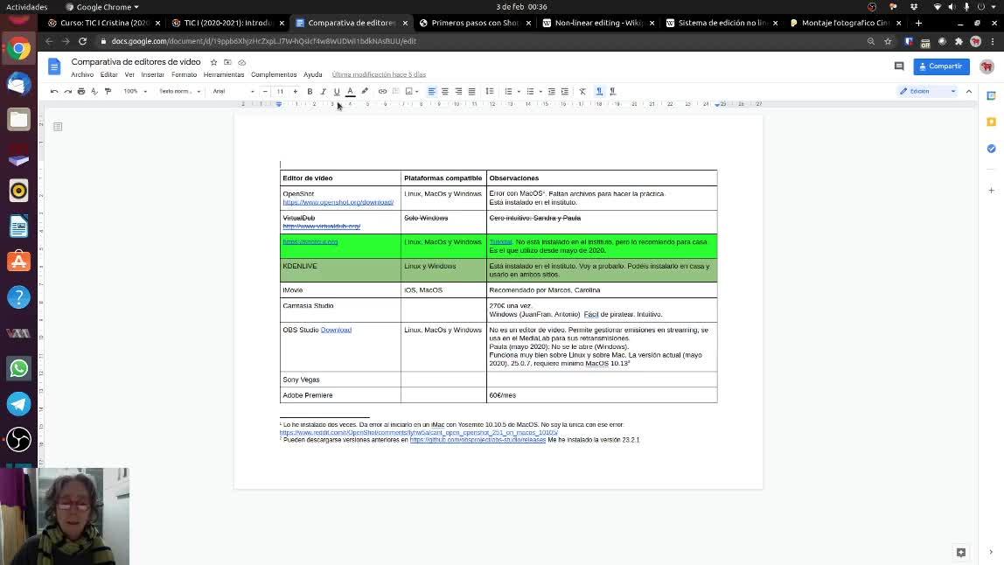This screenshot has width=1004, height=565.
Task: Click the clear formatting icon
Action: pyautogui.click(x=582, y=91)
